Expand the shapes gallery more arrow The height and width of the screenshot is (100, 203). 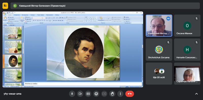[x=97, y=21]
